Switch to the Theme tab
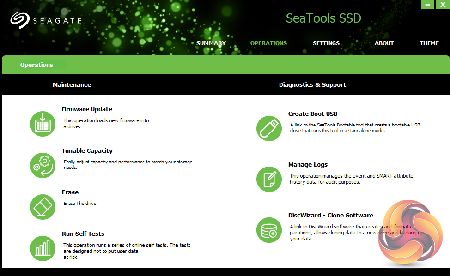Screen dimensions: 450x276 point(429,43)
